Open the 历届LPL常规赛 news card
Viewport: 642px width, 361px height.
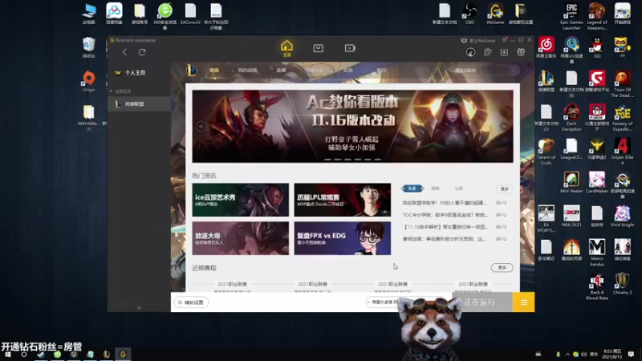343,200
